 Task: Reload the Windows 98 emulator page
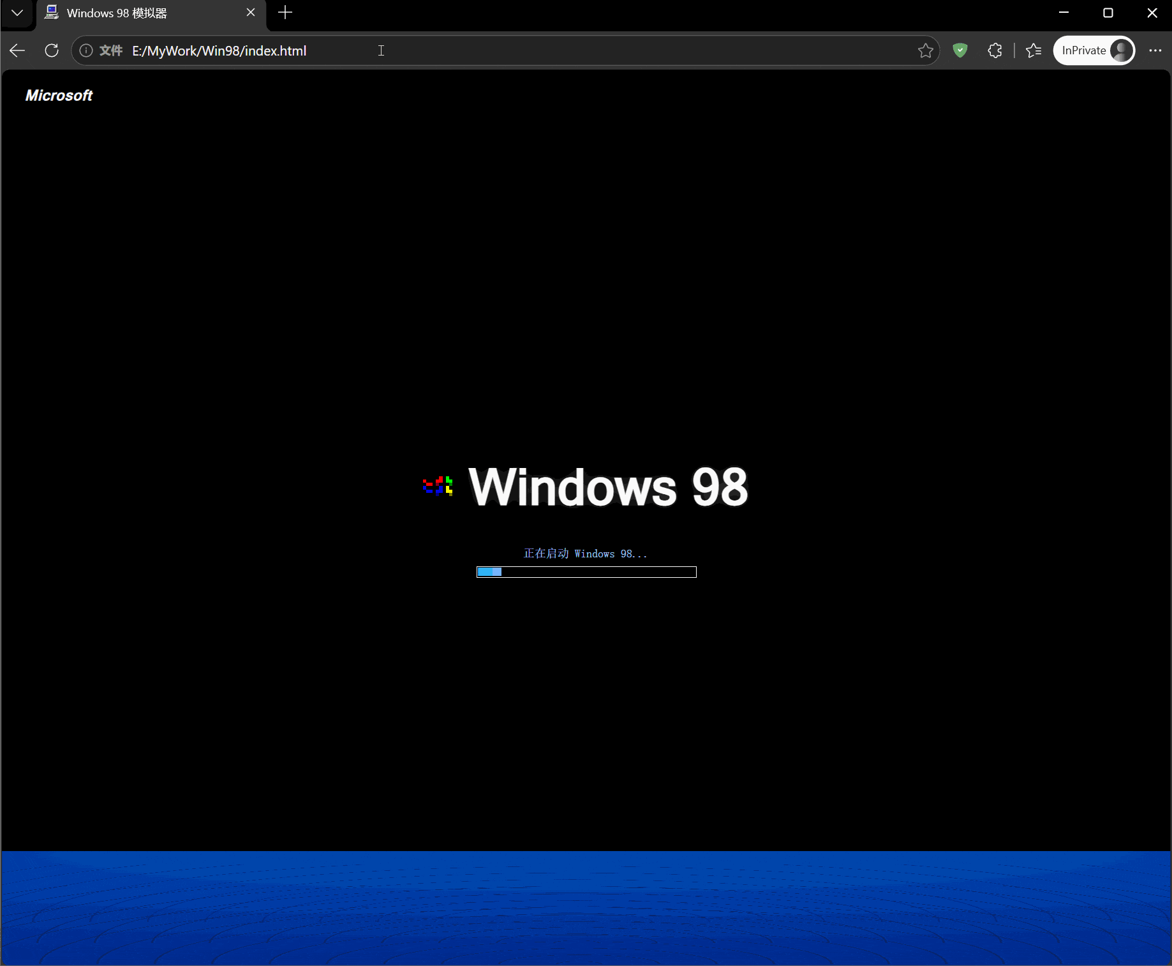[x=52, y=50]
